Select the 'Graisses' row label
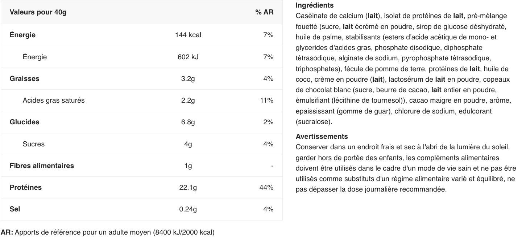Screen dimensions: 522x240 (24, 79)
